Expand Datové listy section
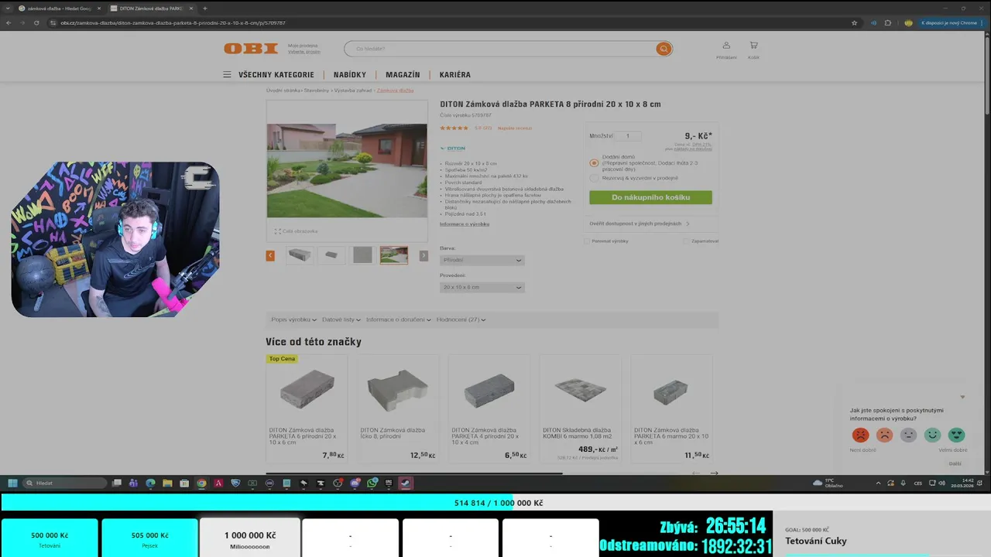991x557 pixels. (341, 320)
